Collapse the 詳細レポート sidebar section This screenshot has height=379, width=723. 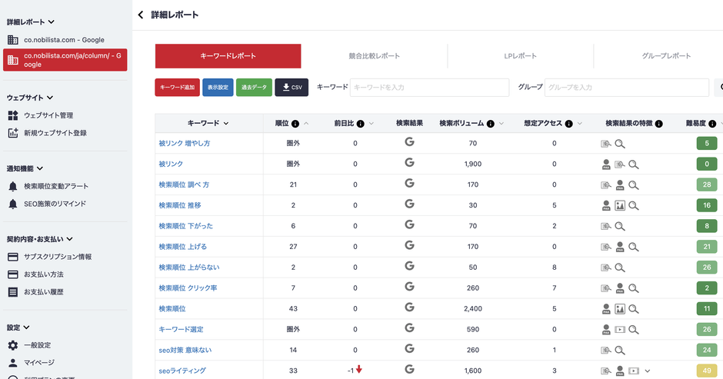tap(51, 23)
